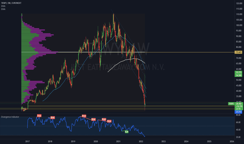Click the 60.00 indicator scale value
The width and height of the screenshot is (244, 144).
tap(238, 122)
